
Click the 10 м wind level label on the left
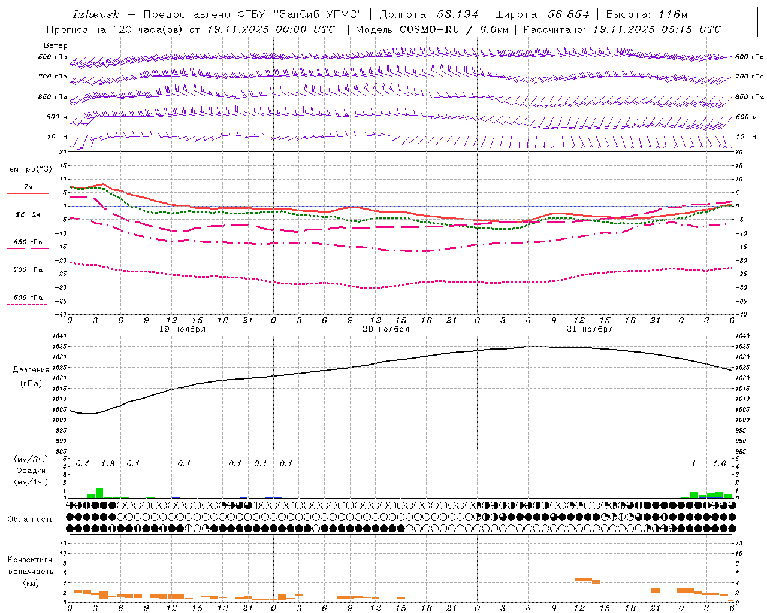(x=58, y=137)
